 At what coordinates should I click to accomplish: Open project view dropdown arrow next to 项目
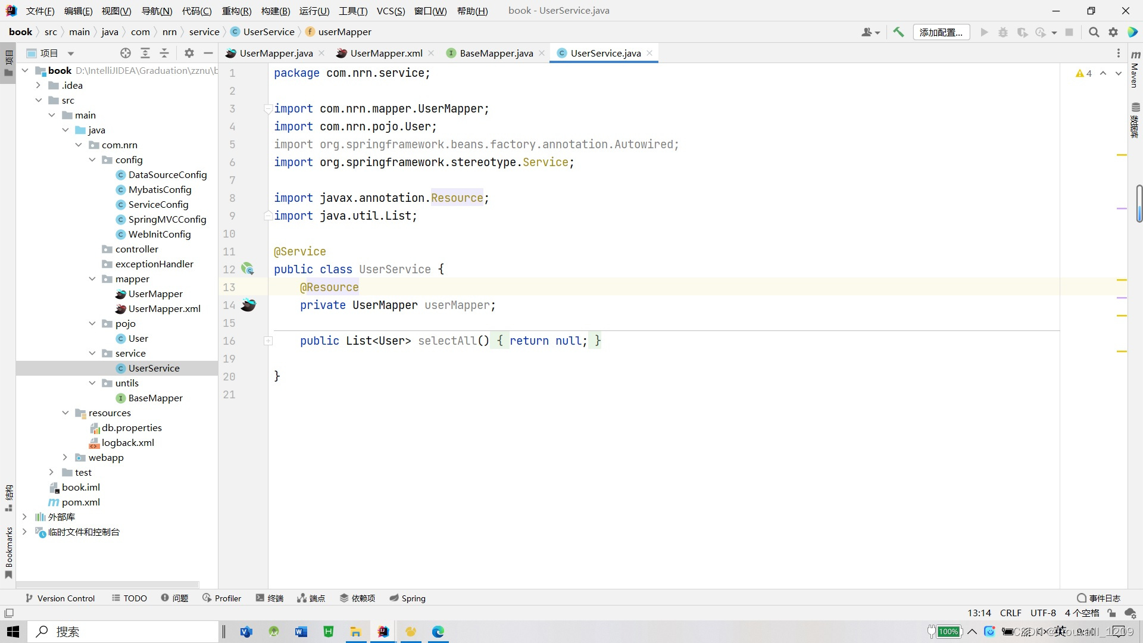click(70, 53)
